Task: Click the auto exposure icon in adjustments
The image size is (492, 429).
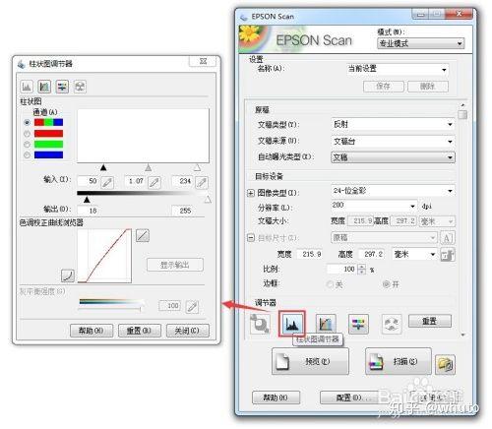Action: pos(260,324)
